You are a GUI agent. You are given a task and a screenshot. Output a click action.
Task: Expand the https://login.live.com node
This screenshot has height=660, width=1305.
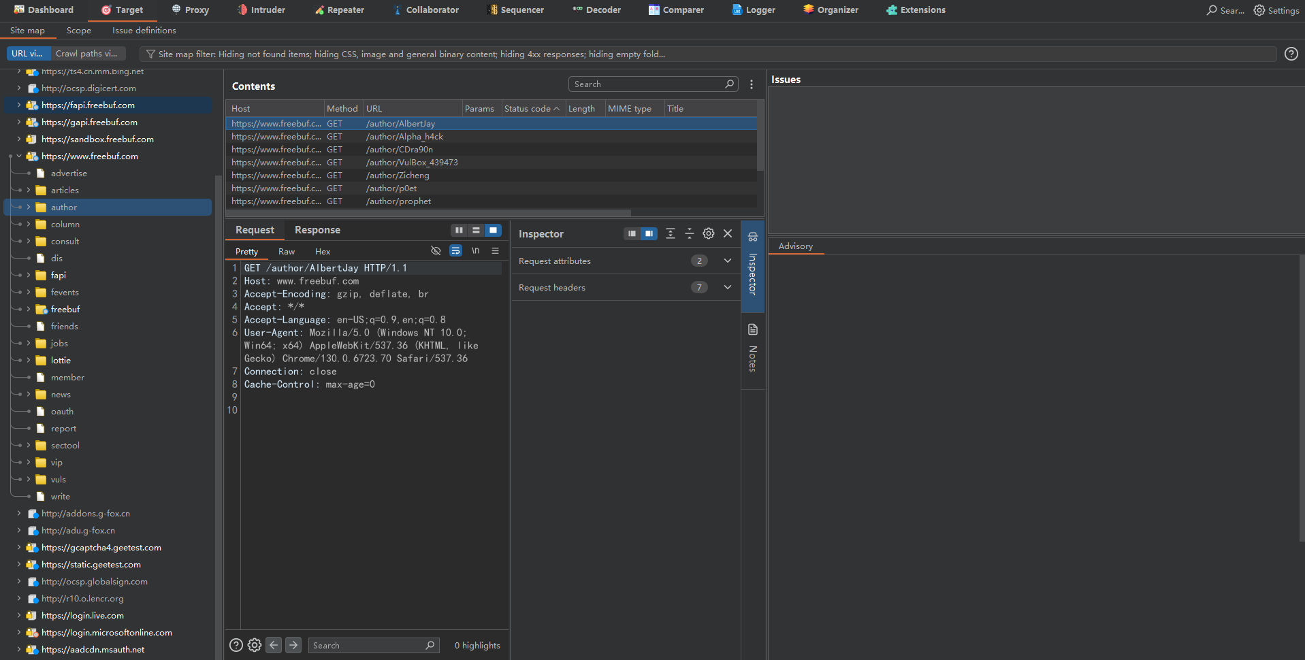(x=19, y=616)
